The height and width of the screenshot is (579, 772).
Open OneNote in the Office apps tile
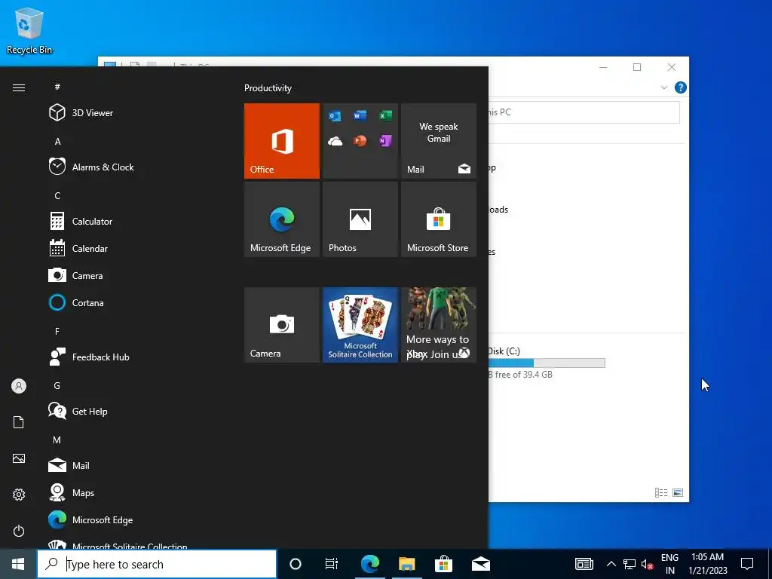(x=385, y=141)
